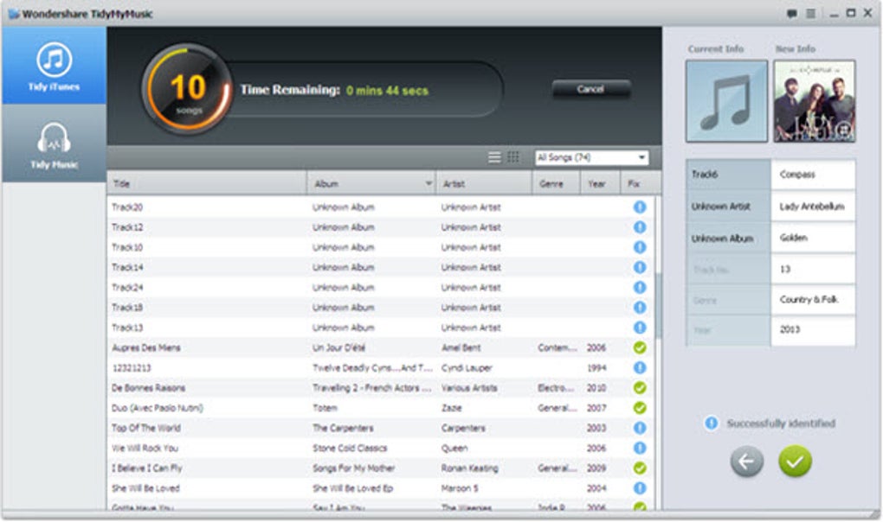This screenshot has height=522, width=883.
Task: Edit the new artist field Lady Antebellum
Action: pyautogui.click(x=813, y=207)
